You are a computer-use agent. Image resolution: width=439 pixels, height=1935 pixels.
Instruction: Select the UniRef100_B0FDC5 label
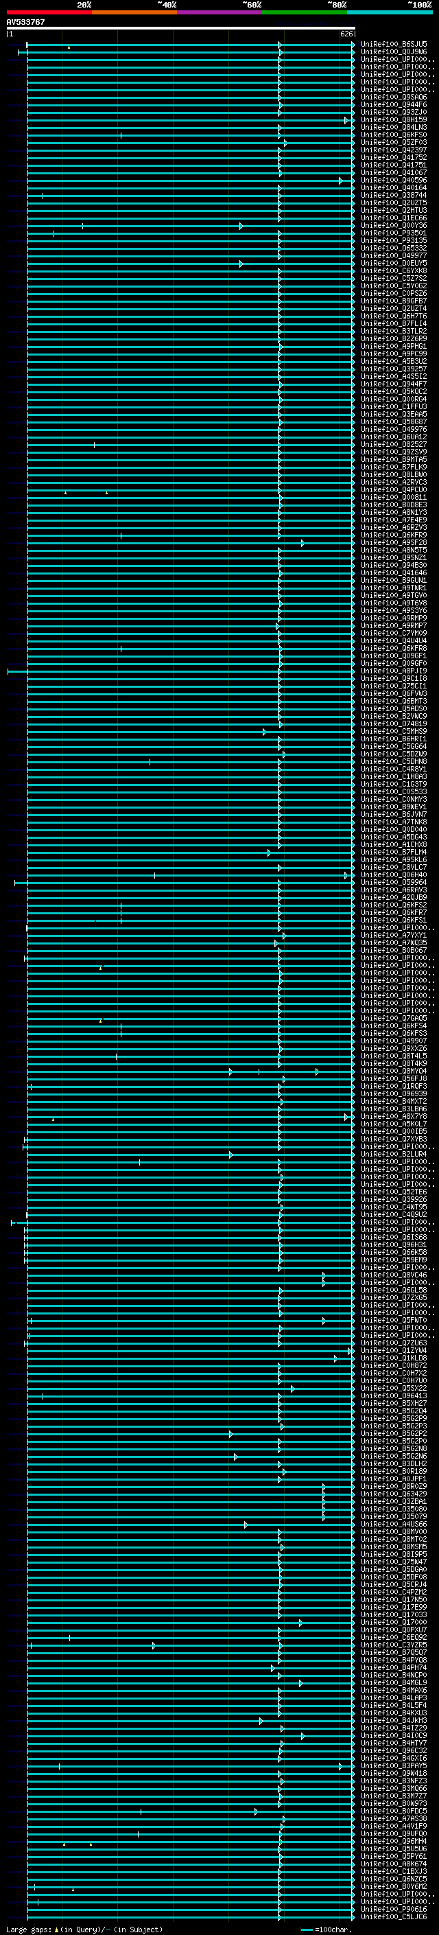[x=394, y=1810]
